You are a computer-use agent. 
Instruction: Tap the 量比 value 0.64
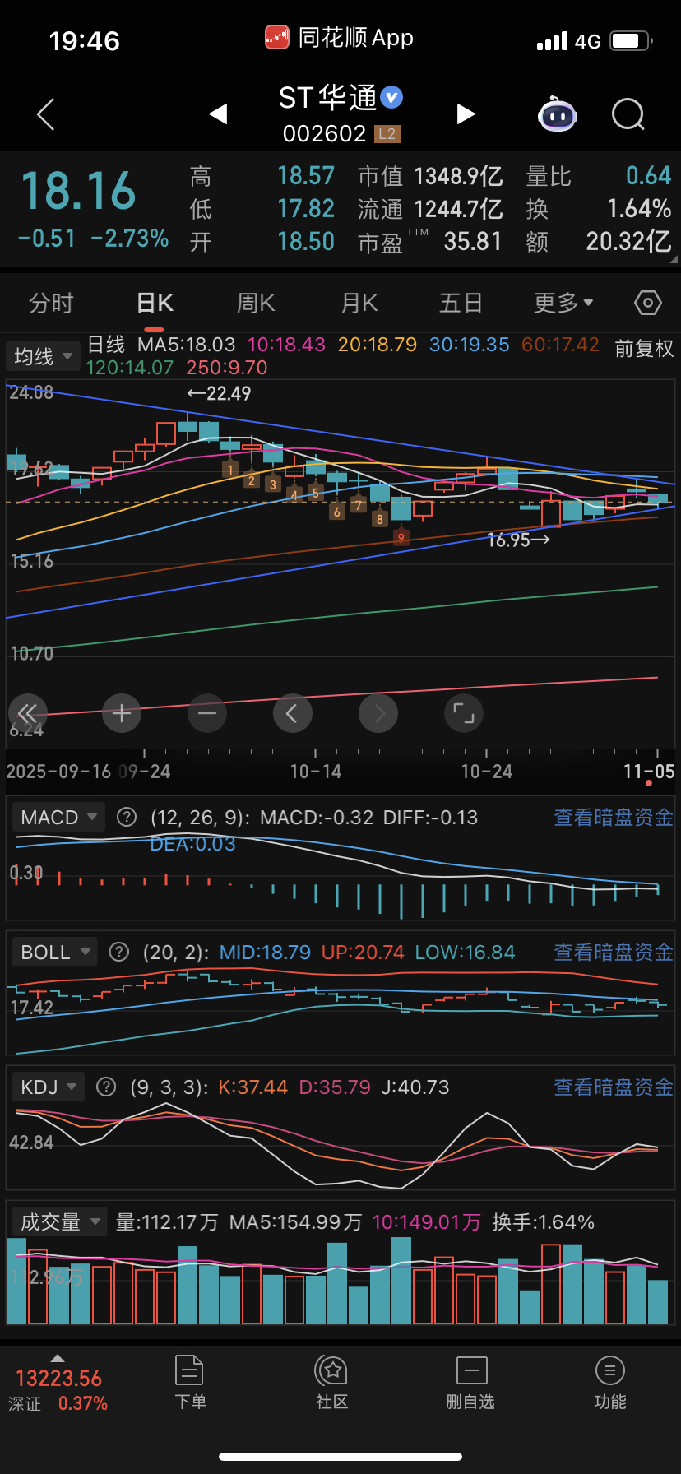[648, 176]
